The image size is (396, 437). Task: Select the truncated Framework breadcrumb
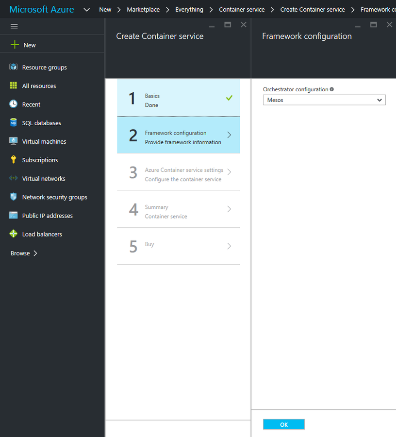(x=378, y=10)
